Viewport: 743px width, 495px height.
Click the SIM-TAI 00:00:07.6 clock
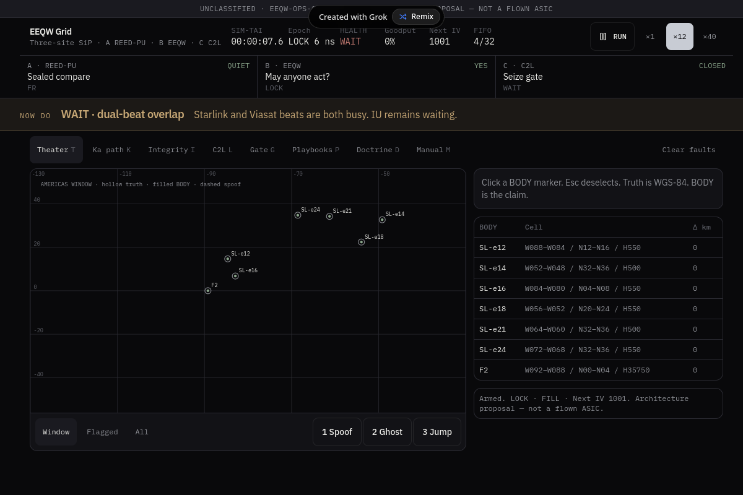pos(257,41)
